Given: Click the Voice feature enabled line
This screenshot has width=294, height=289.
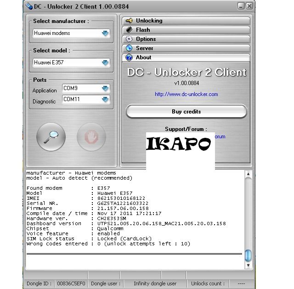Looking at the screenshot, I should click(x=73, y=234).
